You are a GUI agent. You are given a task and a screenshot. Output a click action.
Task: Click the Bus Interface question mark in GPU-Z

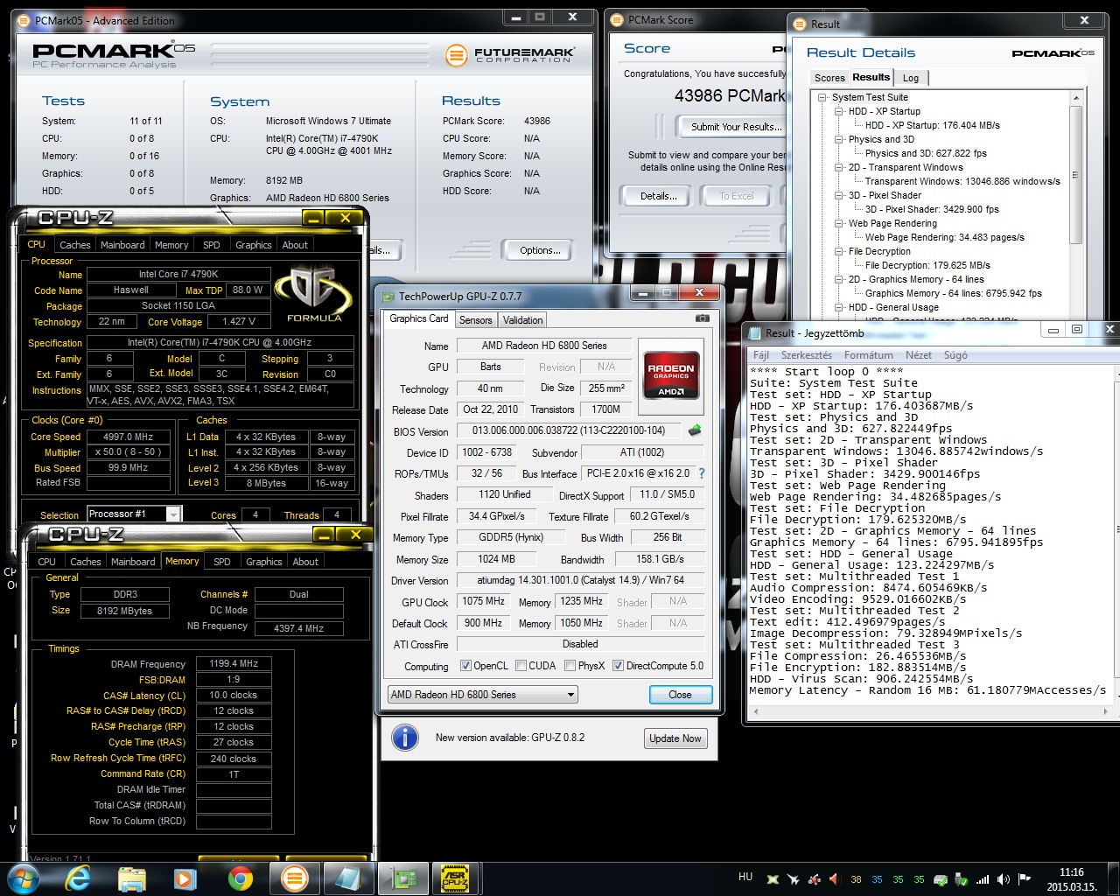pyautogui.click(x=701, y=473)
